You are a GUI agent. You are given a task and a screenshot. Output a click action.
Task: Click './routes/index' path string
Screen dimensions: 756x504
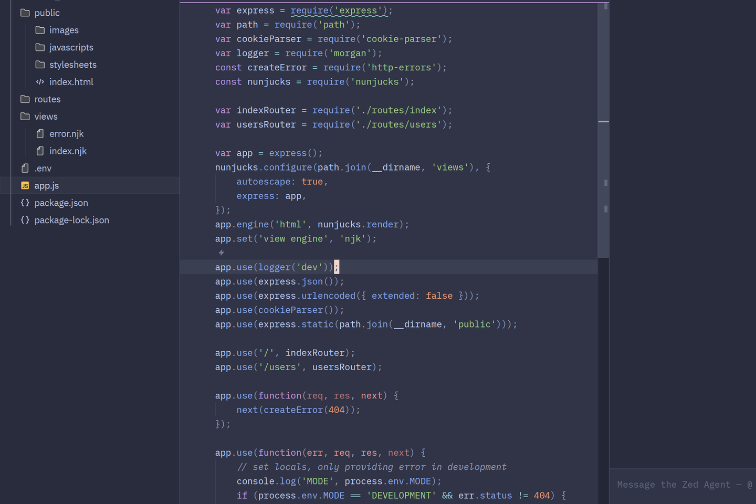398,110
